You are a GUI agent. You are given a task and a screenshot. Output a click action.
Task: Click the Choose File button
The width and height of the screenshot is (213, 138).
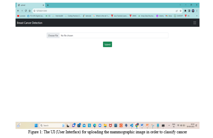coord(53,35)
